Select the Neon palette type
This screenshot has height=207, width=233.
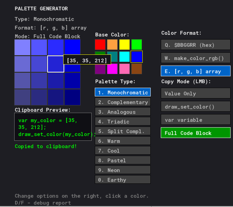[123, 170]
